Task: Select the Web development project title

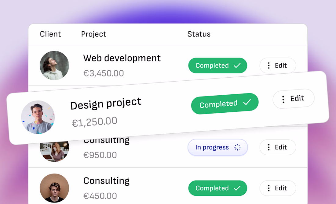Action: [122, 58]
